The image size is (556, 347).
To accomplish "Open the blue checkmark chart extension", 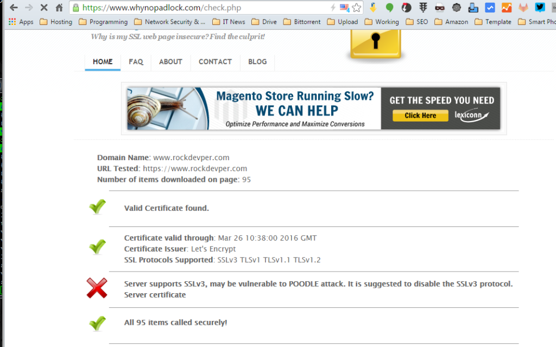I will pyautogui.click(x=490, y=8).
